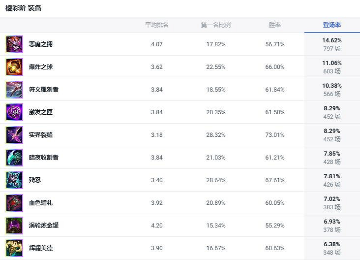
Task: Click the 残忍 item icon
Action: pos(14,180)
